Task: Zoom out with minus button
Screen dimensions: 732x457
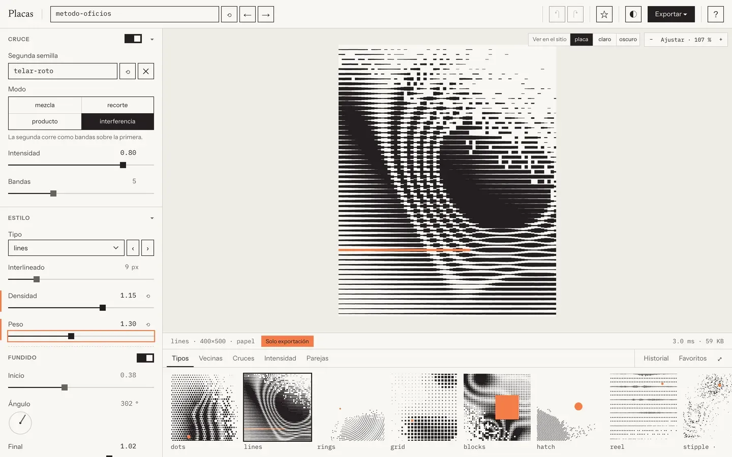Action: point(651,40)
